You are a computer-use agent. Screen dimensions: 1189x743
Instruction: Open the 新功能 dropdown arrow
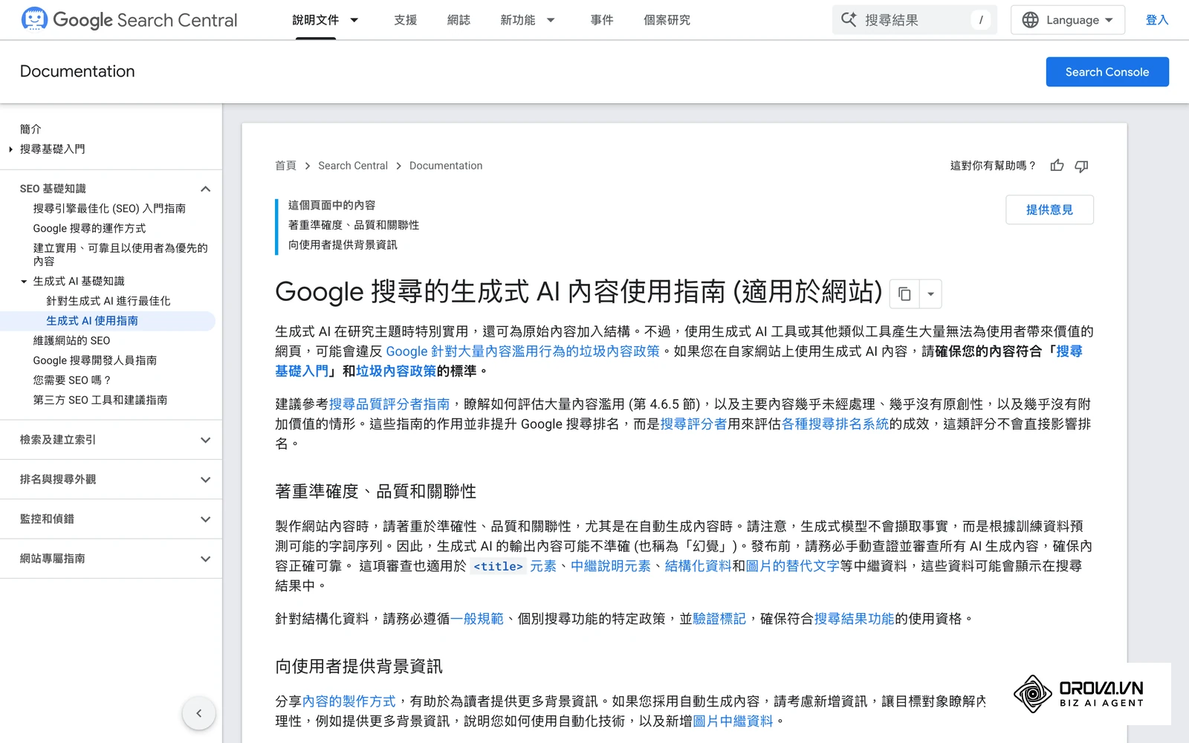tap(551, 20)
